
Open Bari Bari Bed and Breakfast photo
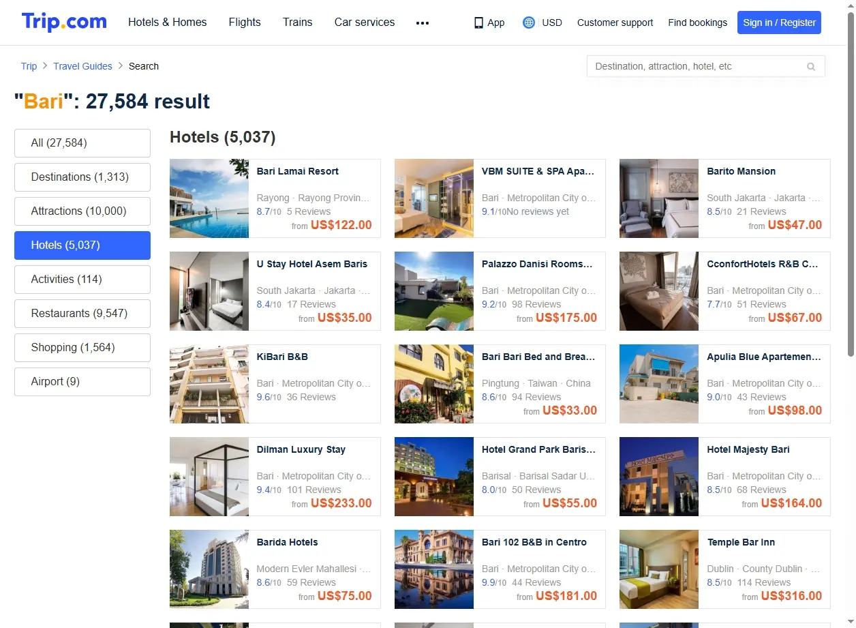coord(434,384)
